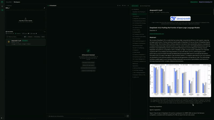Jump to '2.1.1. Continued Pre-Training' in contents
Viewport: 214px width, 120px height.
[139, 23]
